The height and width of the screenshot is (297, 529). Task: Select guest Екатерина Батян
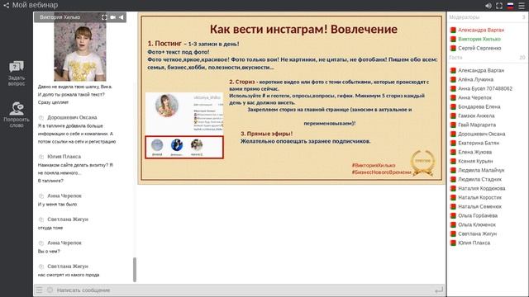[x=479, y=143]
